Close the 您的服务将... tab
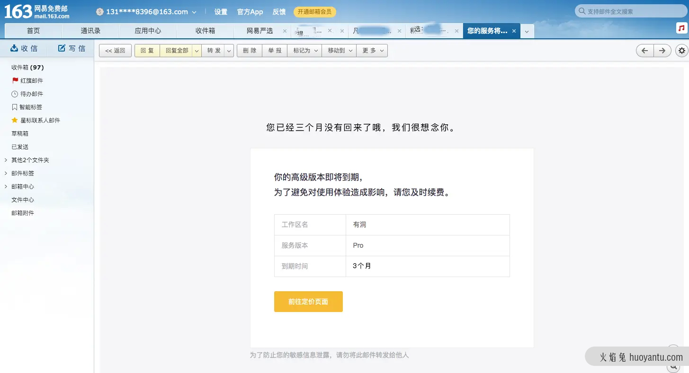The image size is (689, 373). [x=514, y=31]
